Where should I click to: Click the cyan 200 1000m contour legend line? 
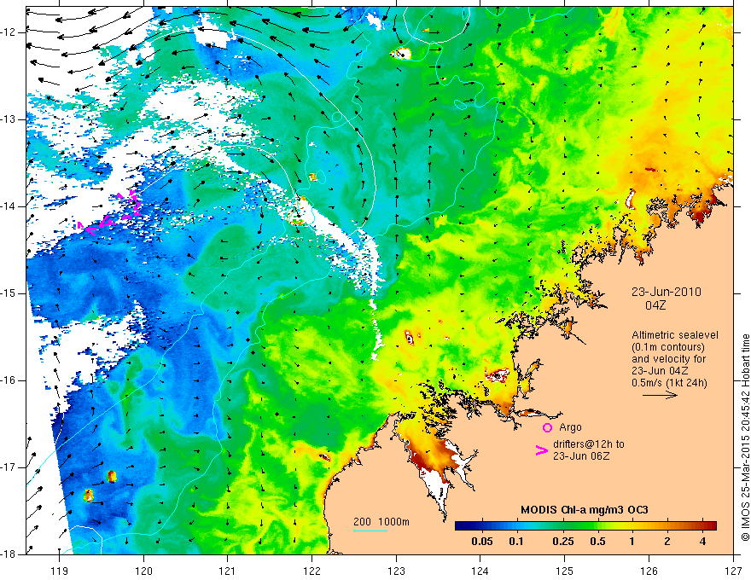[371, 531]
